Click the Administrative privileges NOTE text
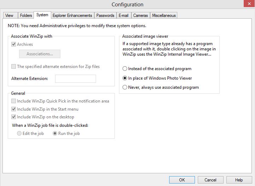This screenshot has height=186, width=255. click(77, 26)
